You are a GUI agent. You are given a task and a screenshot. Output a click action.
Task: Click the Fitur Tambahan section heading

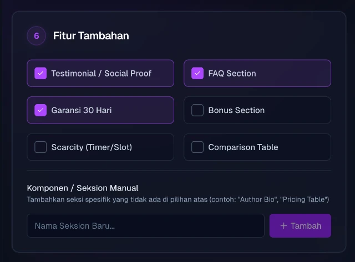click(91, 36)
